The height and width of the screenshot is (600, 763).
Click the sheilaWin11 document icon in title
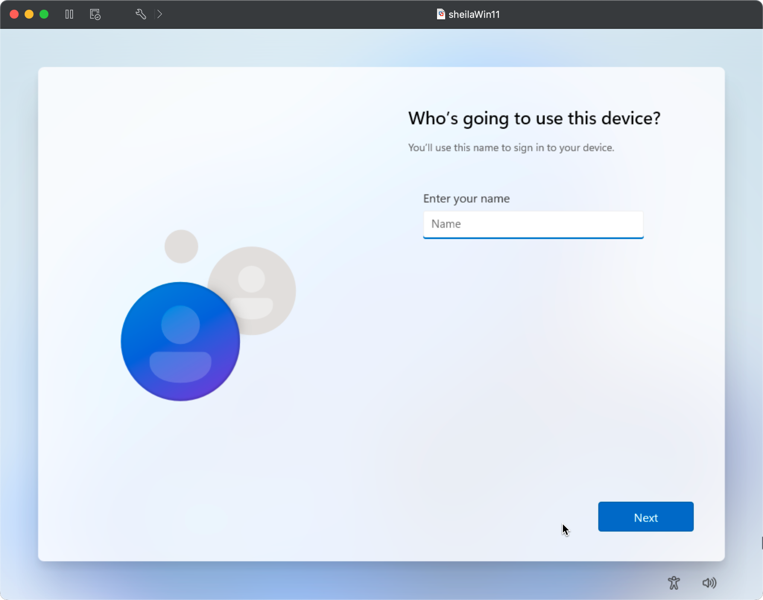441,14
